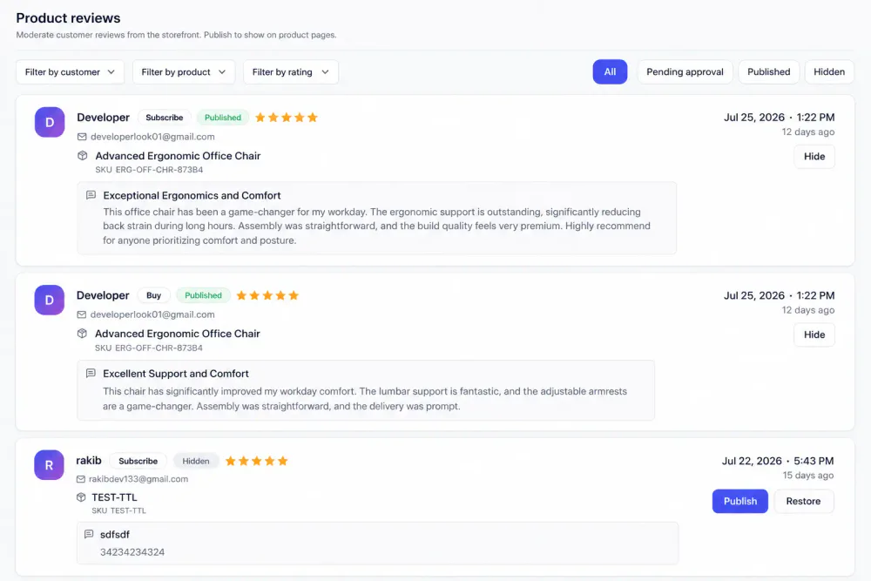Click the mail icon in the Exceptional Ergonomics review
This screenshot has height=581, width=871.
82,137
